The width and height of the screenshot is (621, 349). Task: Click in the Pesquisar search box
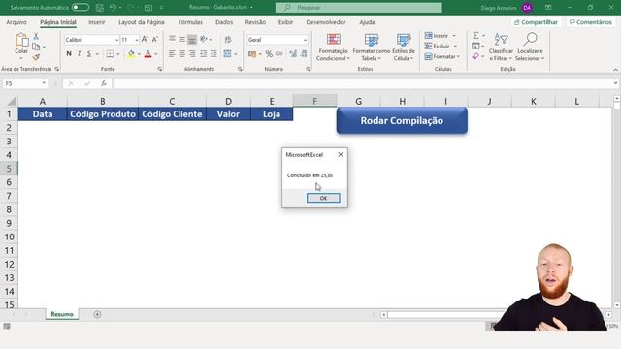click(359, 7)
